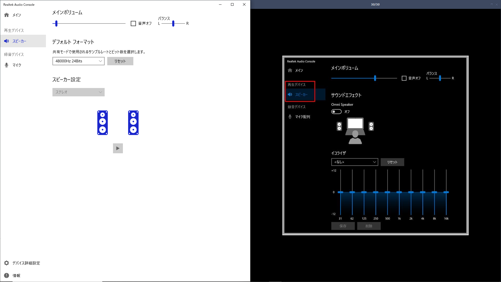The width and height of the screenshot is (501, 282).
Task: Click the 500 Hz equalizer band handle
Action: click(x=387, y=192)
